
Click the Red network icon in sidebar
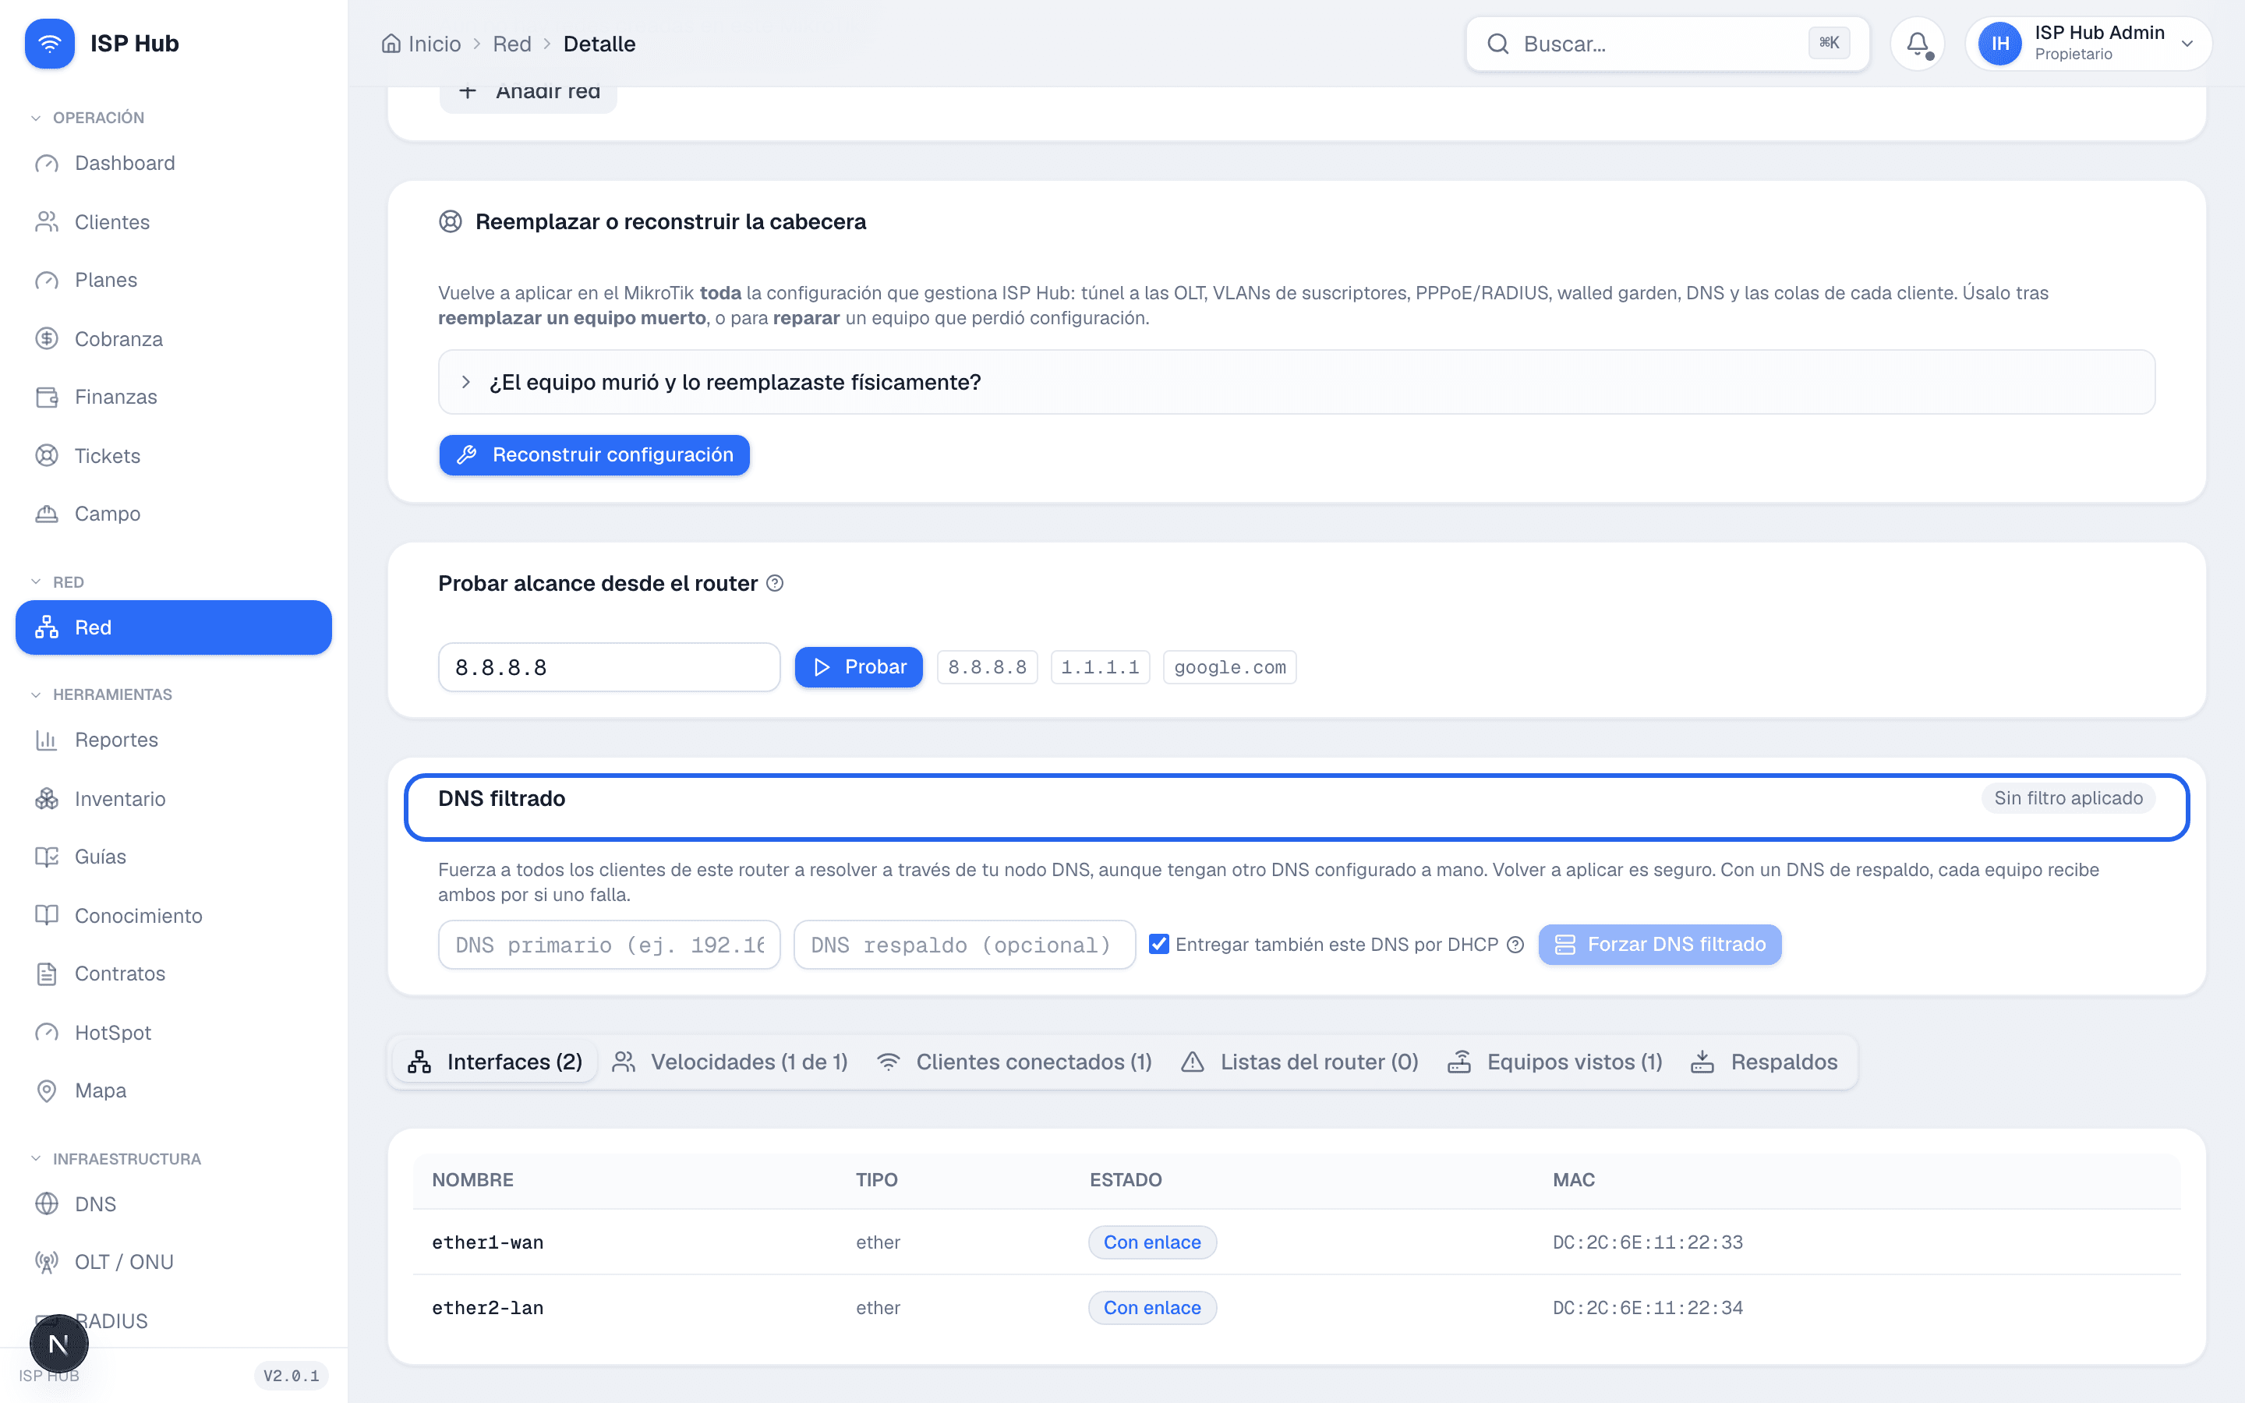tap(47, 627)
